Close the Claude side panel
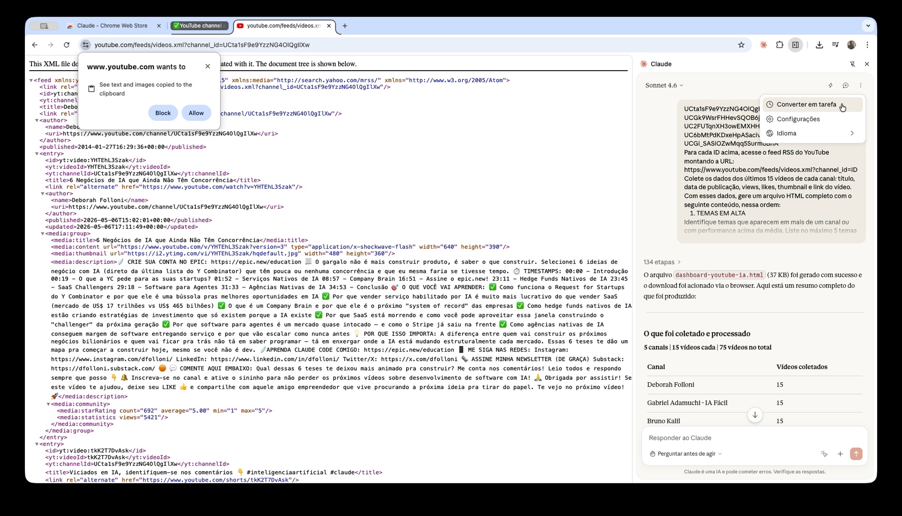Image resolution: width=902 pixels, height=516 pixels. point(867,64)
